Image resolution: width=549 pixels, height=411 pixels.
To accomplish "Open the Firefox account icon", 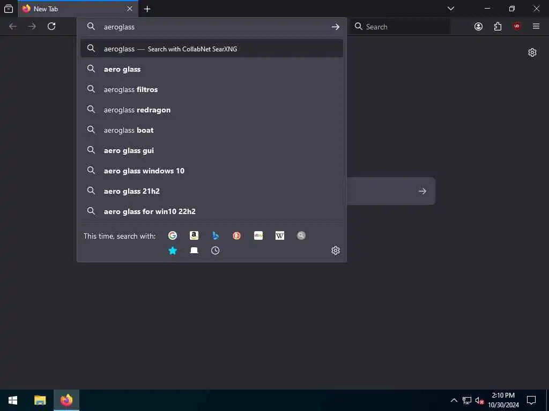I will [478, 27].
